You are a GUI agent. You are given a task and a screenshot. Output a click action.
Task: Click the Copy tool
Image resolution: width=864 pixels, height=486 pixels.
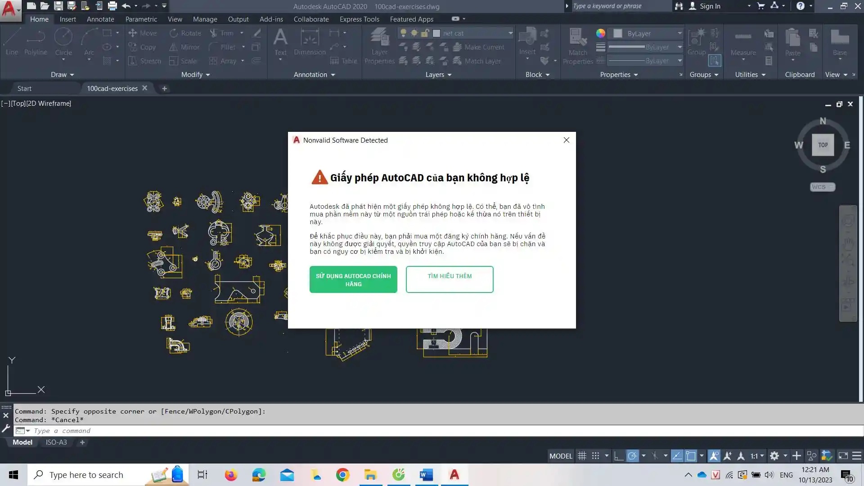click(142, 47)
